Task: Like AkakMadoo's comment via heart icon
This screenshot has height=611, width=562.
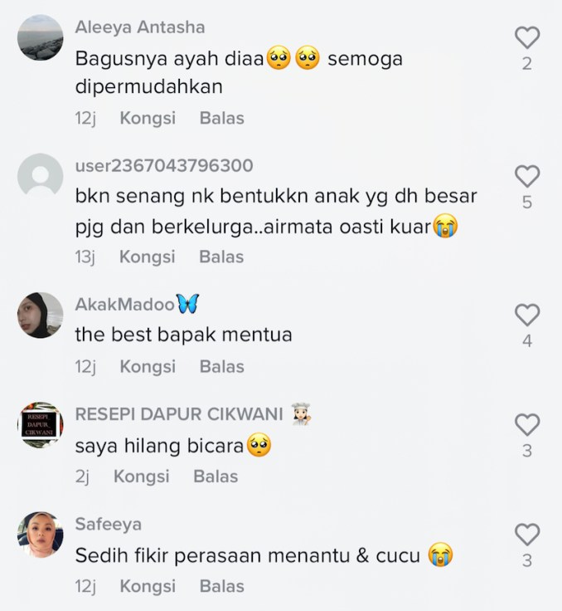Action: click(x=527, y=315)
